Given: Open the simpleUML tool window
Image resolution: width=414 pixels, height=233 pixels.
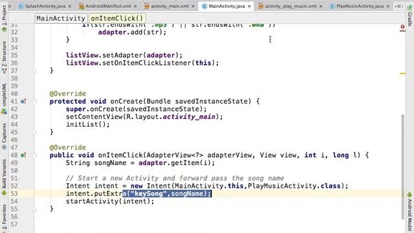Looking at the screenshot, I should pos(4,98).
